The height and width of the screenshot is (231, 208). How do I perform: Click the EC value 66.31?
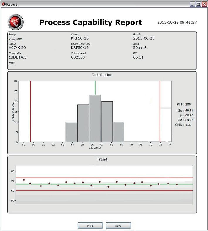coord(138,57)
